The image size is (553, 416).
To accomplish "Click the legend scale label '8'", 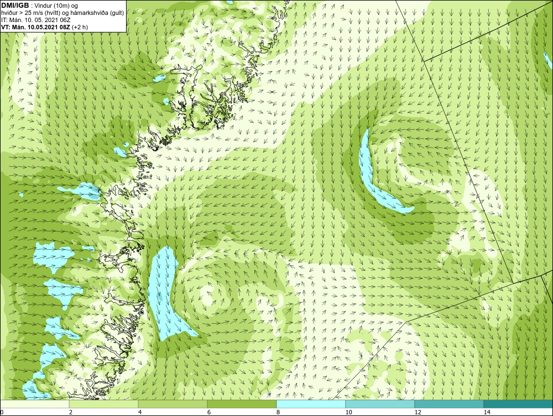I will (x=278, y=412).
